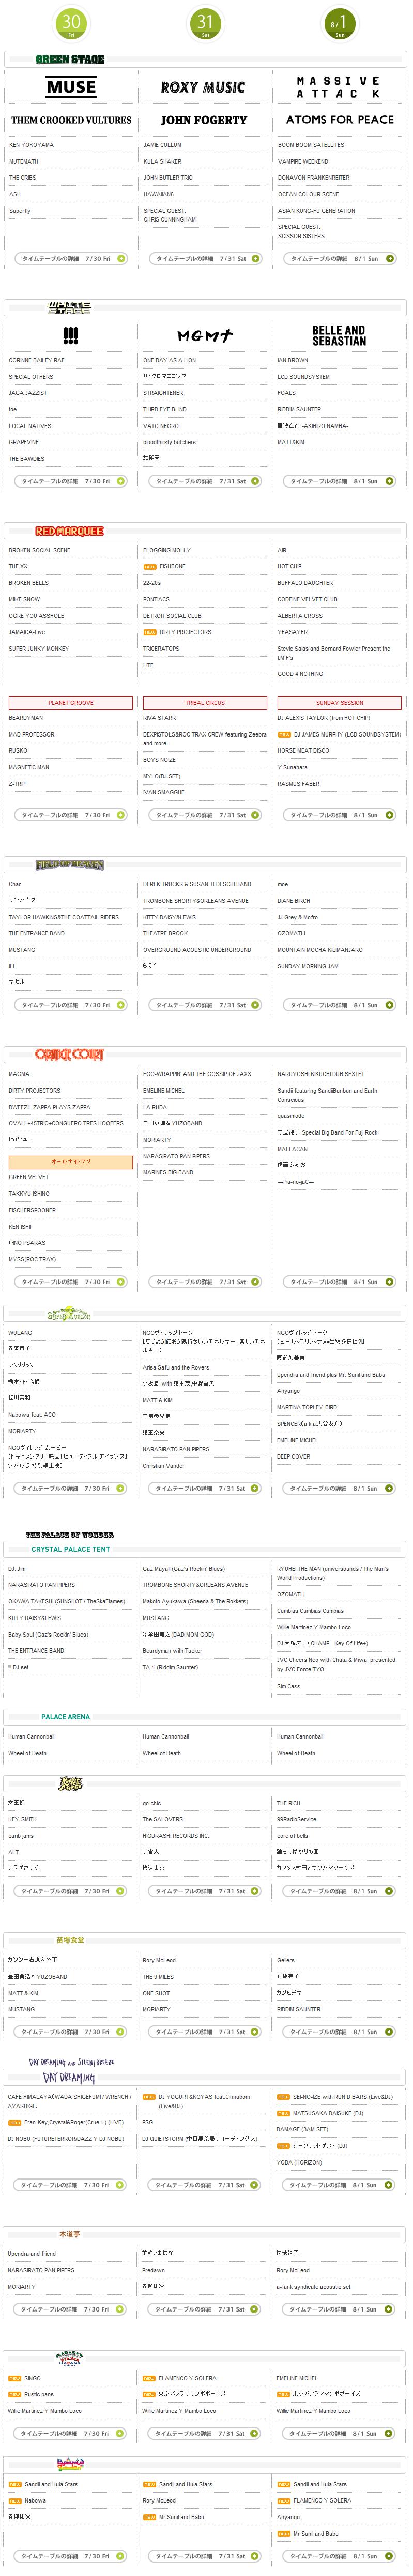413x2576 pixels.
Task: Click the new badge beside MATSUSAKA DAISUKE
Action: [283, 2113]
